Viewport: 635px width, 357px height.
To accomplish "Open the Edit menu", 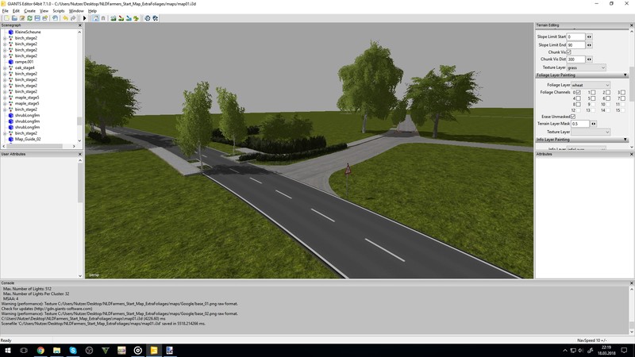I will 16,11.
